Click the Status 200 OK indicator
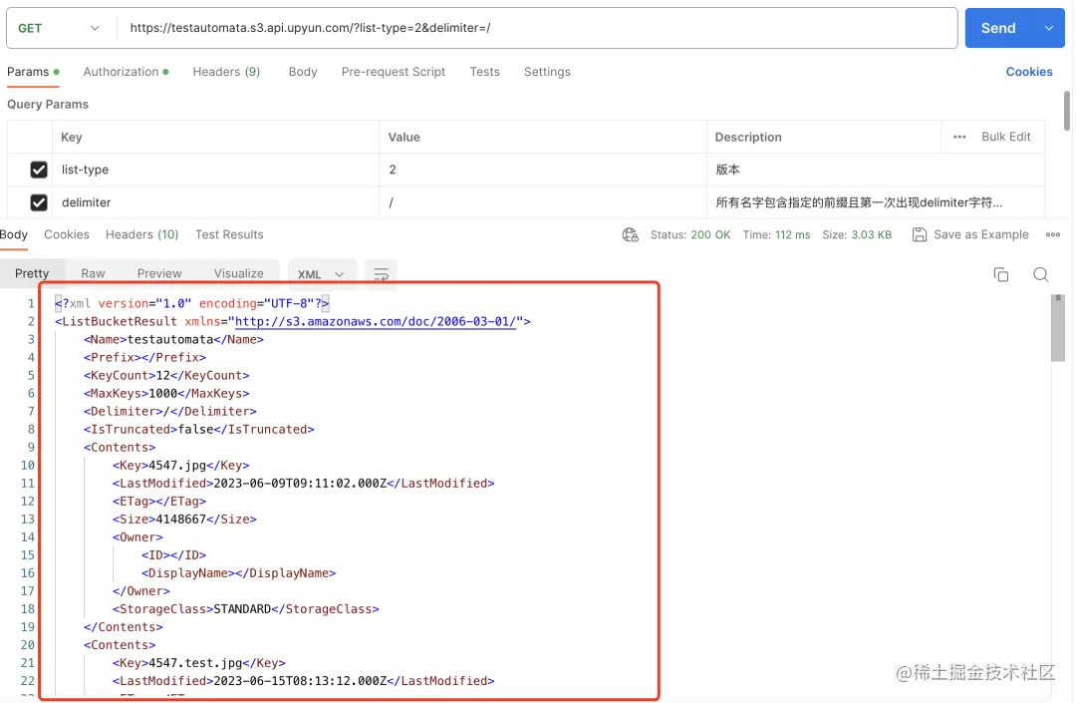 coord(690,234)
